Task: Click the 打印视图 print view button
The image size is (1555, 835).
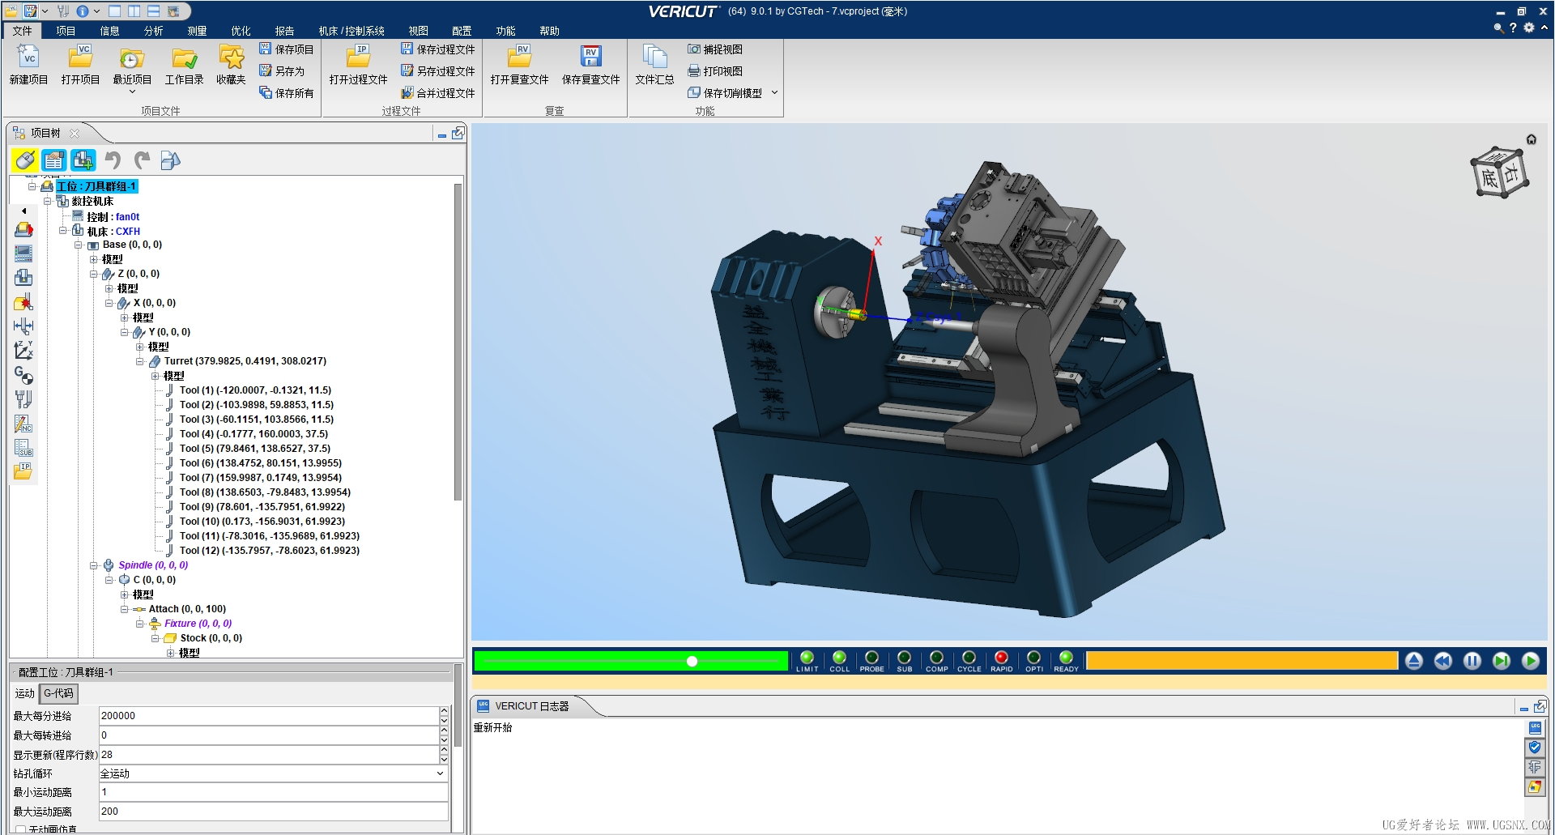Action: 715,71
